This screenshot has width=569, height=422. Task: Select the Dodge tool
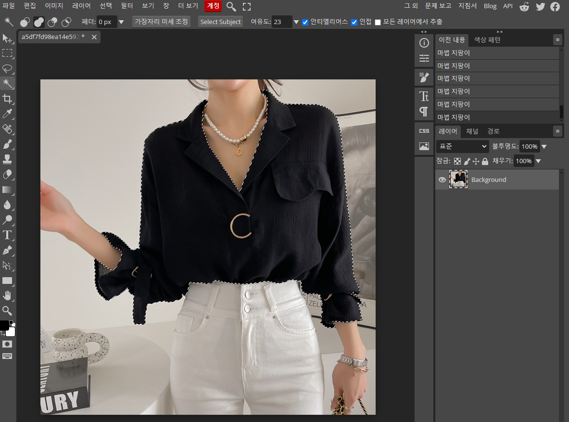click(x=7, y=220)
